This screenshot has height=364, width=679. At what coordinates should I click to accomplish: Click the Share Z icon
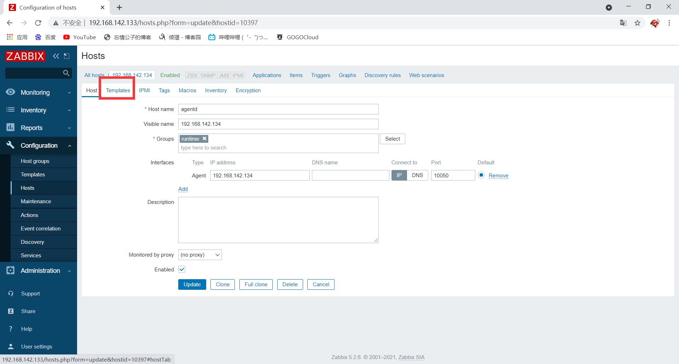click(11, 311)
